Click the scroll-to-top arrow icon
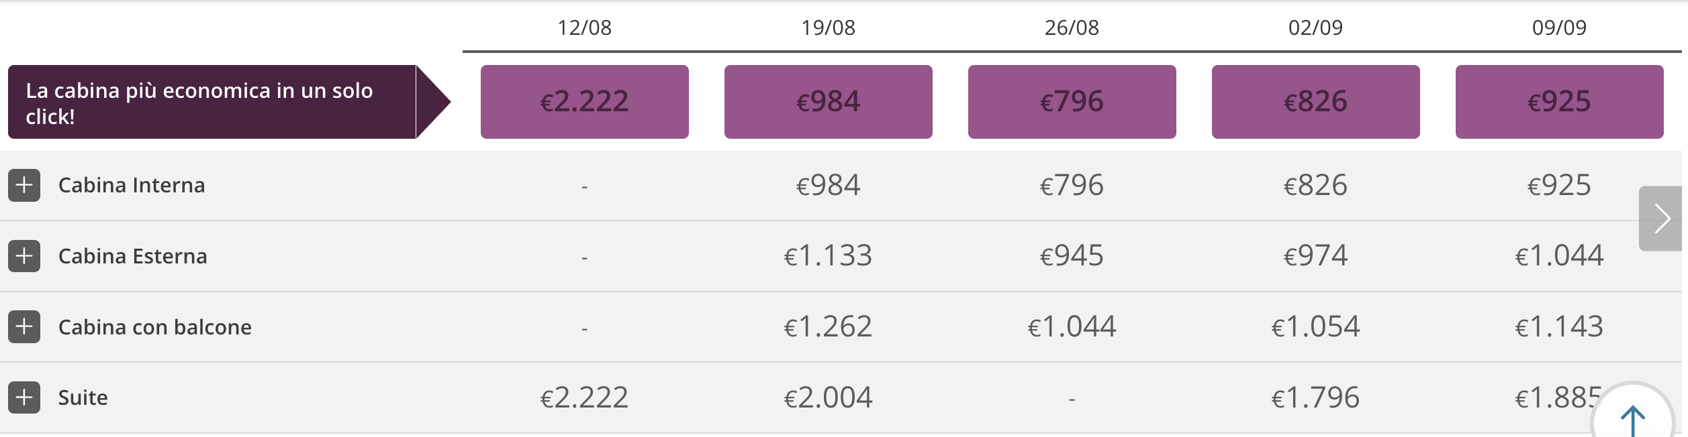 click(1632, 419)
